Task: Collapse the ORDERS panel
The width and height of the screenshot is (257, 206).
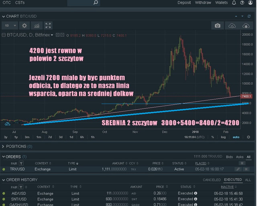Action: click(3, 157)
